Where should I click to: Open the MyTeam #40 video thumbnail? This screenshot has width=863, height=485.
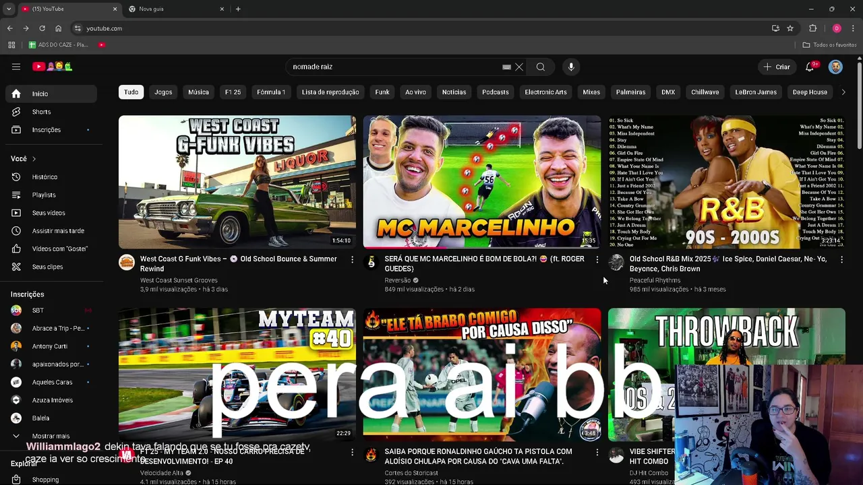(x=237, y=375)
